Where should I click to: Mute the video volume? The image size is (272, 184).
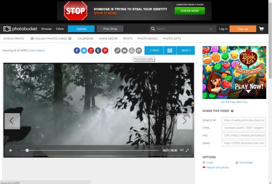click(x=182, y=150)
